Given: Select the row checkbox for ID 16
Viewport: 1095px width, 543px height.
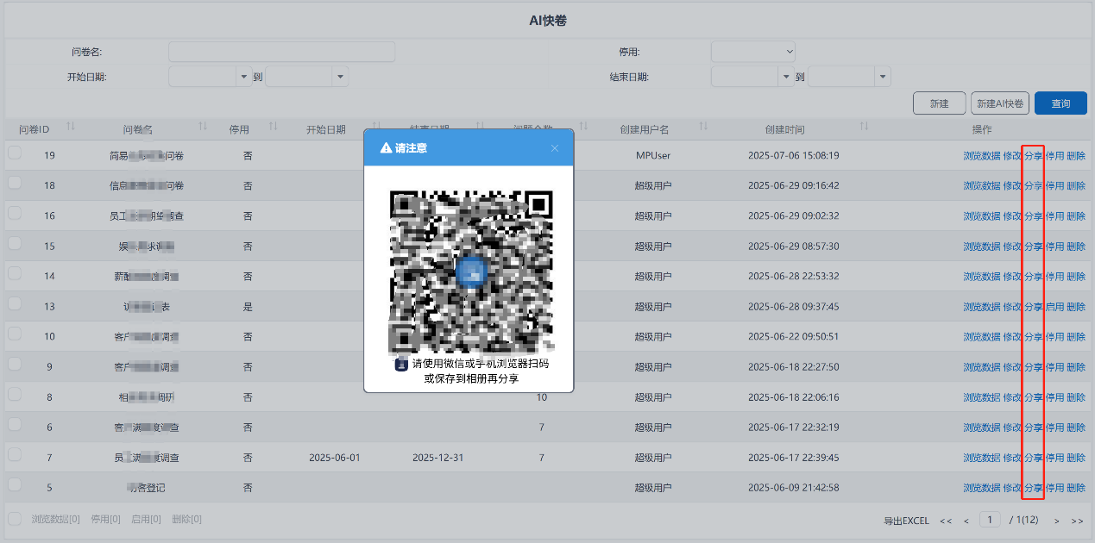Looking at the screenshot, I should 15,214.
